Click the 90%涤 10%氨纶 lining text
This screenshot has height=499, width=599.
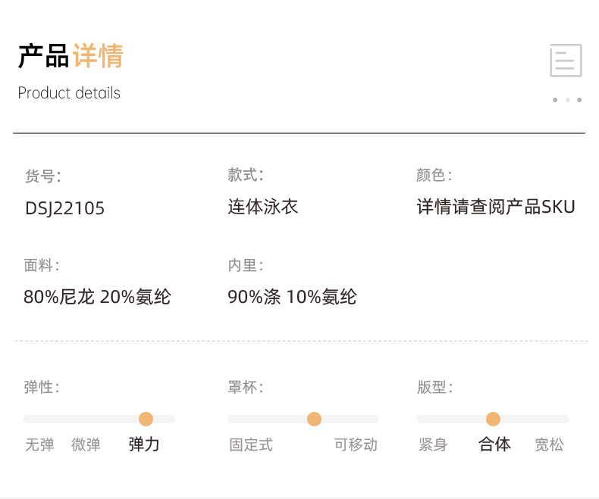tap(292, 297)
